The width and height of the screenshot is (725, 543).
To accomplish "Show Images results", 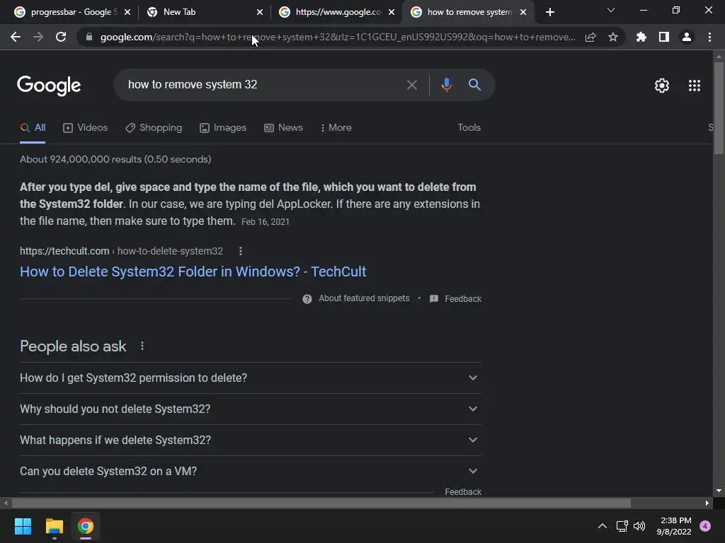I will tap(223, 128).
